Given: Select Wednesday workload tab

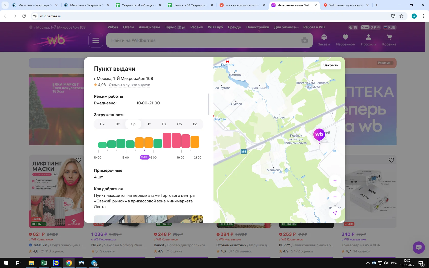Looking at the screenshot, I should [133, 124].
